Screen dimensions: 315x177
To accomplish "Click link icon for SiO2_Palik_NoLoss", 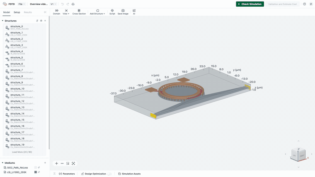I will point(39,167).
